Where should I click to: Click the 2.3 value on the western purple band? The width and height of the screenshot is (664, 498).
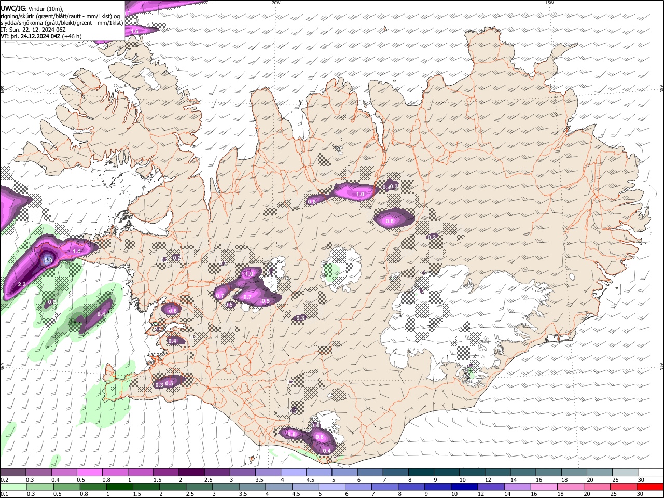click(x=22, y=284)
